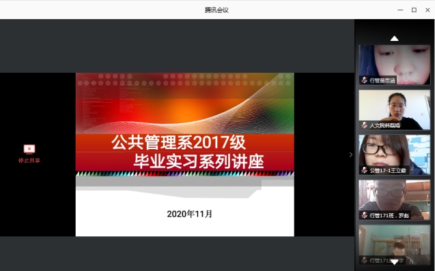
Task: Minimize the 腾讯会议 window
Action: pyautogui.click(x=400, y=10)
